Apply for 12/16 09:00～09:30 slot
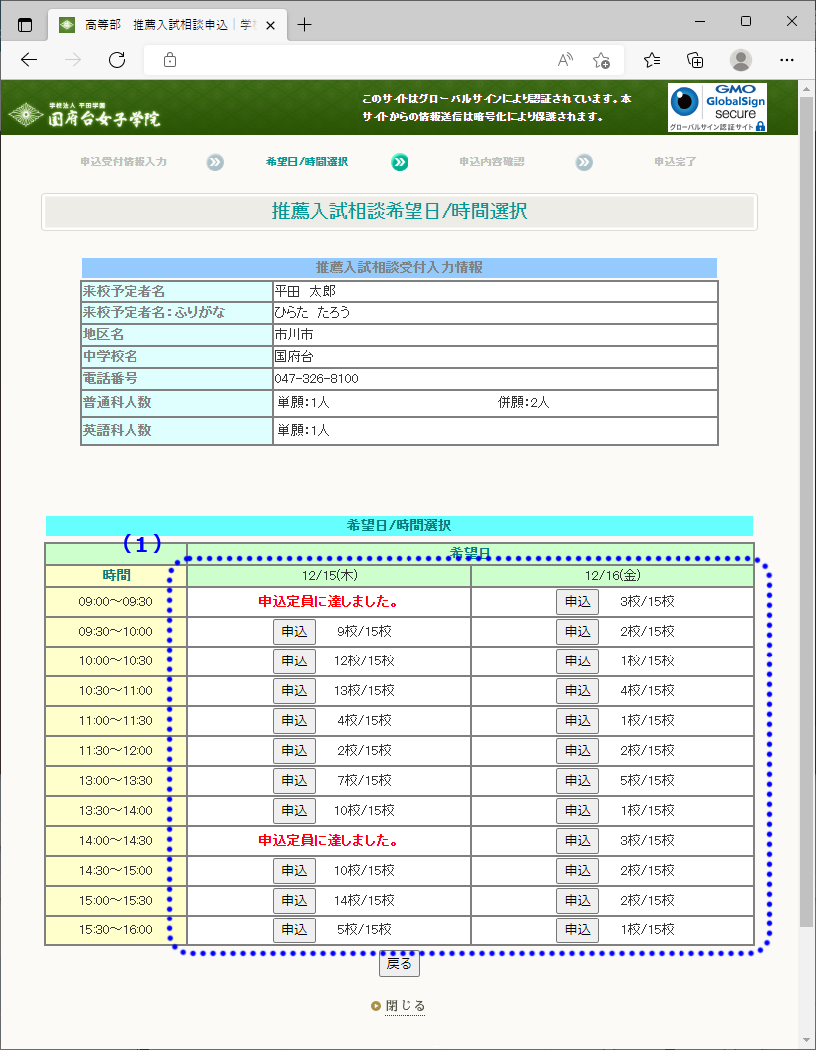Screen dimensions: 816x1050 (x=578, y=602)
